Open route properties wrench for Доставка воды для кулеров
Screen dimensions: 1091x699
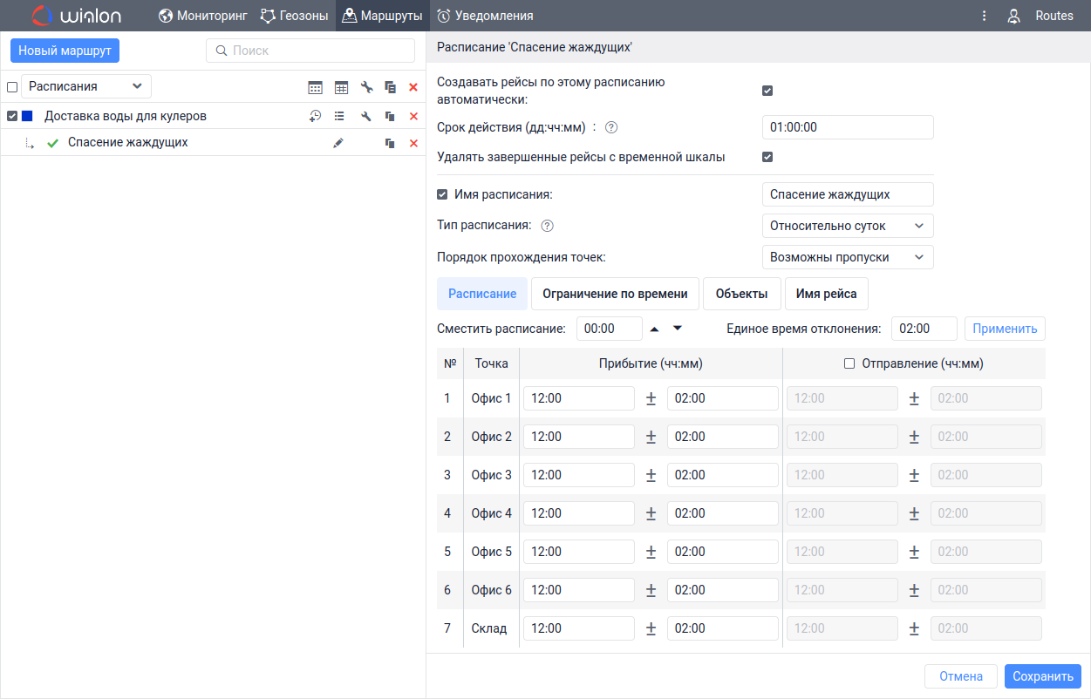(x=366, y=116)
